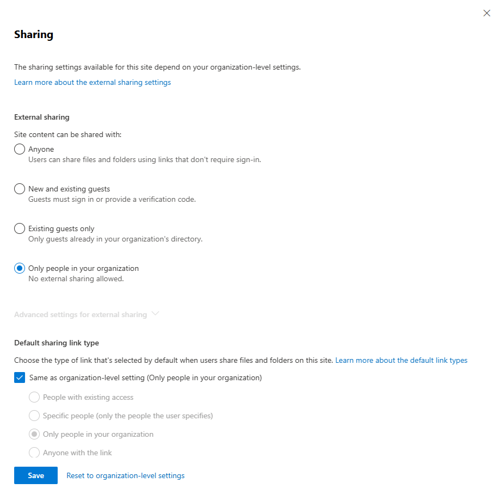
Task: Choose Anyone with the link radio
Action: pos(34,453)
